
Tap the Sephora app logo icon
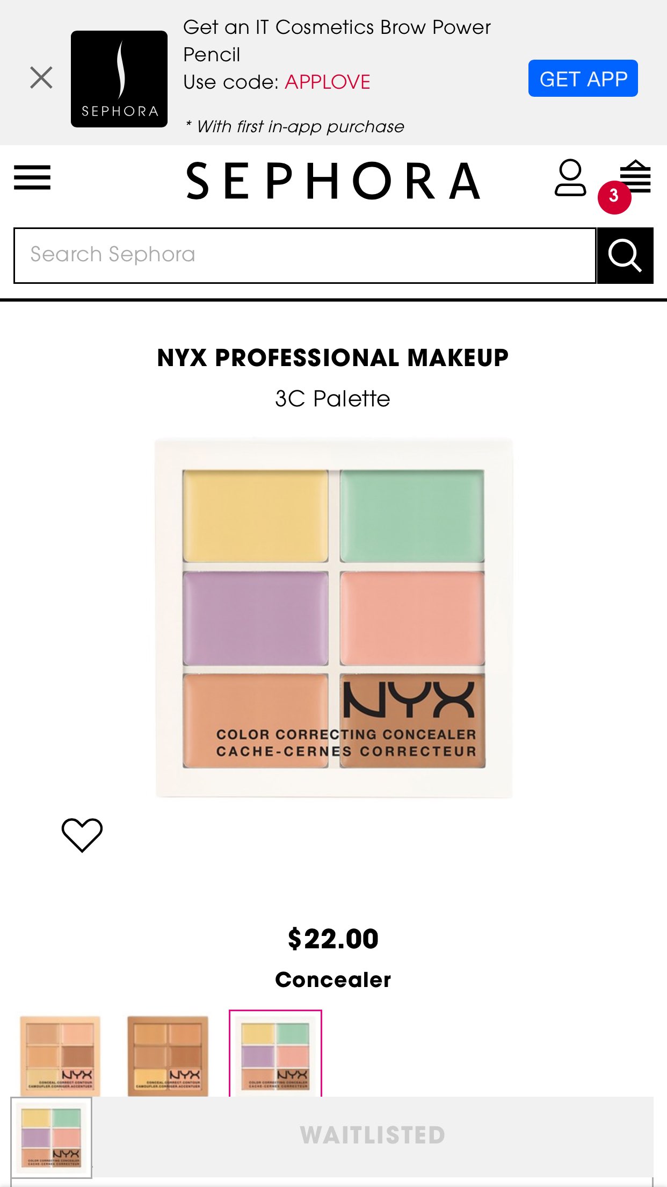pyautogui.click(x=119, y=79)
